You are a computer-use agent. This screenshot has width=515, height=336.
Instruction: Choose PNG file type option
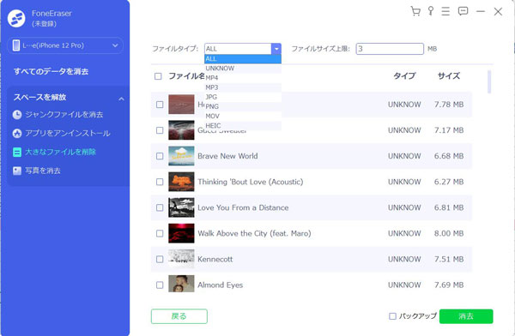point(243,106)
